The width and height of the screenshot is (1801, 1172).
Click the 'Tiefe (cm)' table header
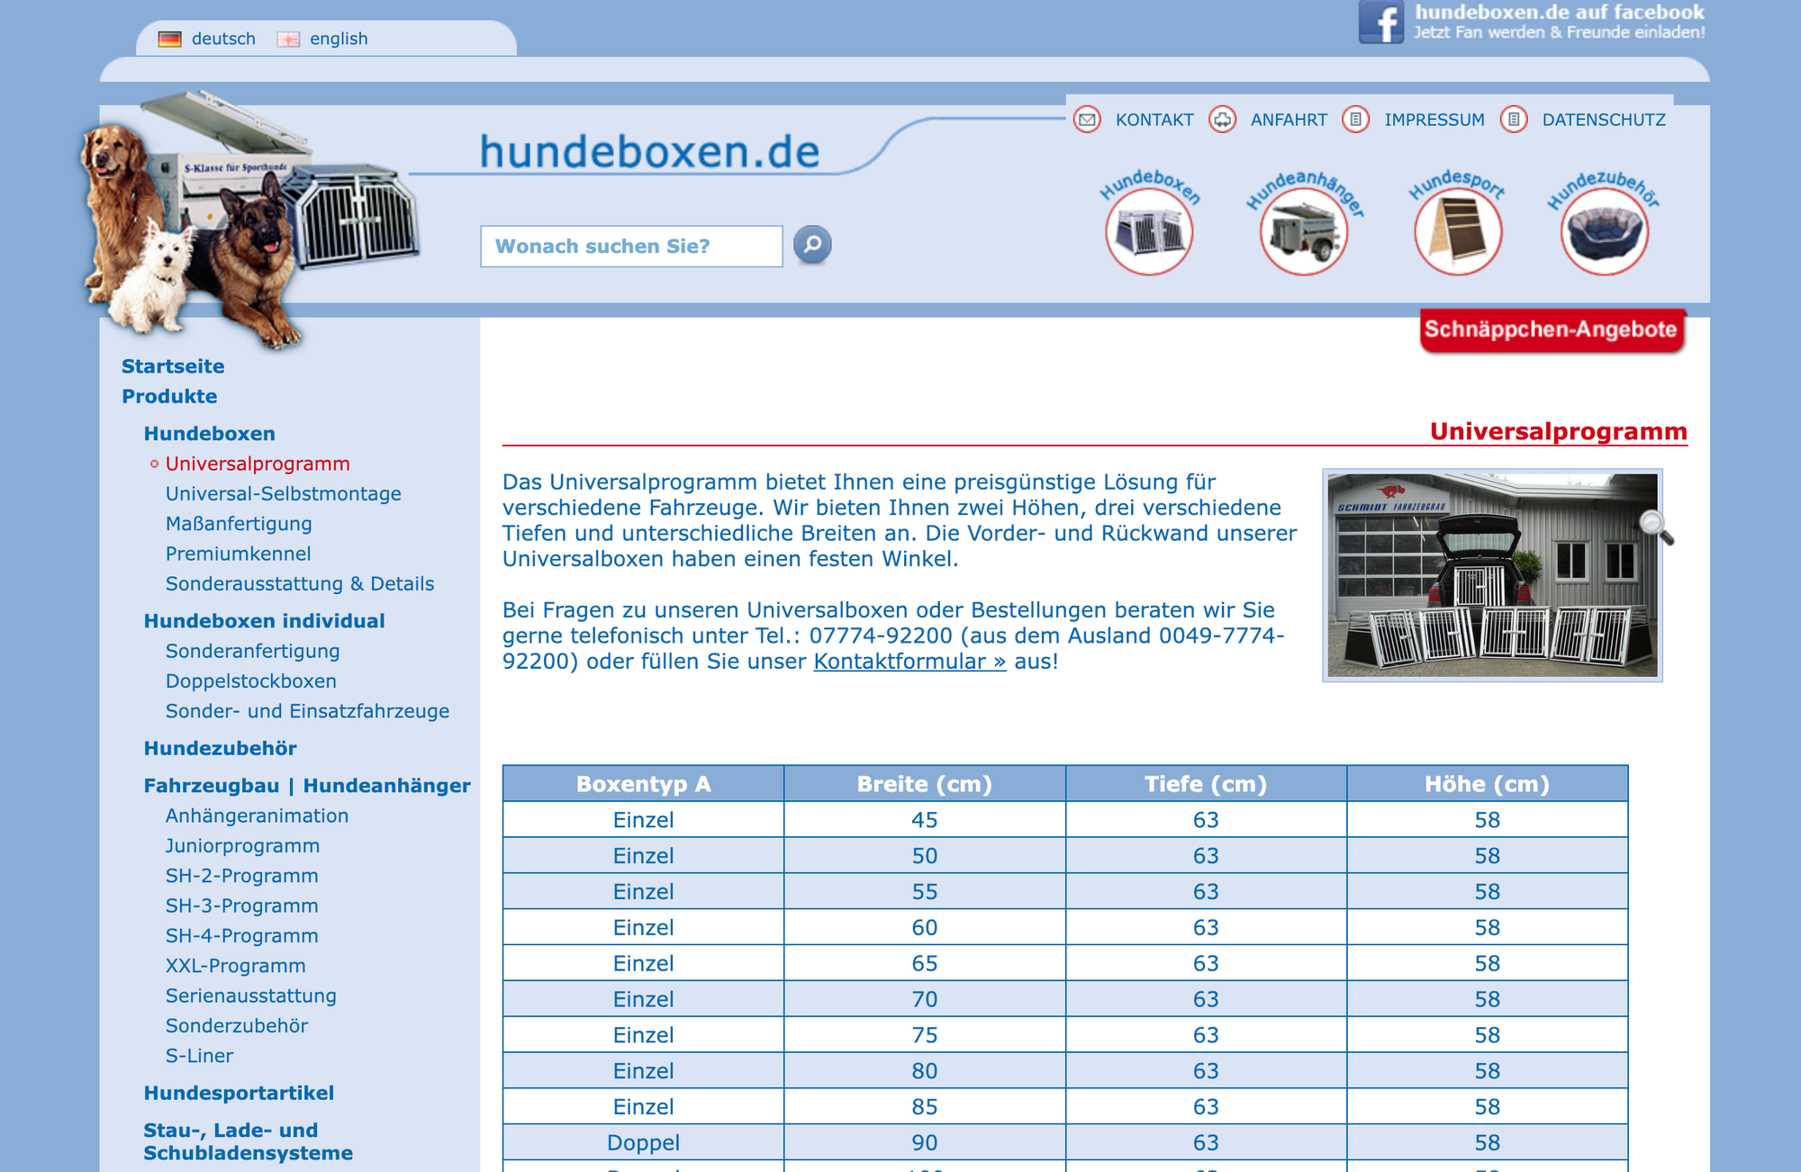[x=1206, y=784]
